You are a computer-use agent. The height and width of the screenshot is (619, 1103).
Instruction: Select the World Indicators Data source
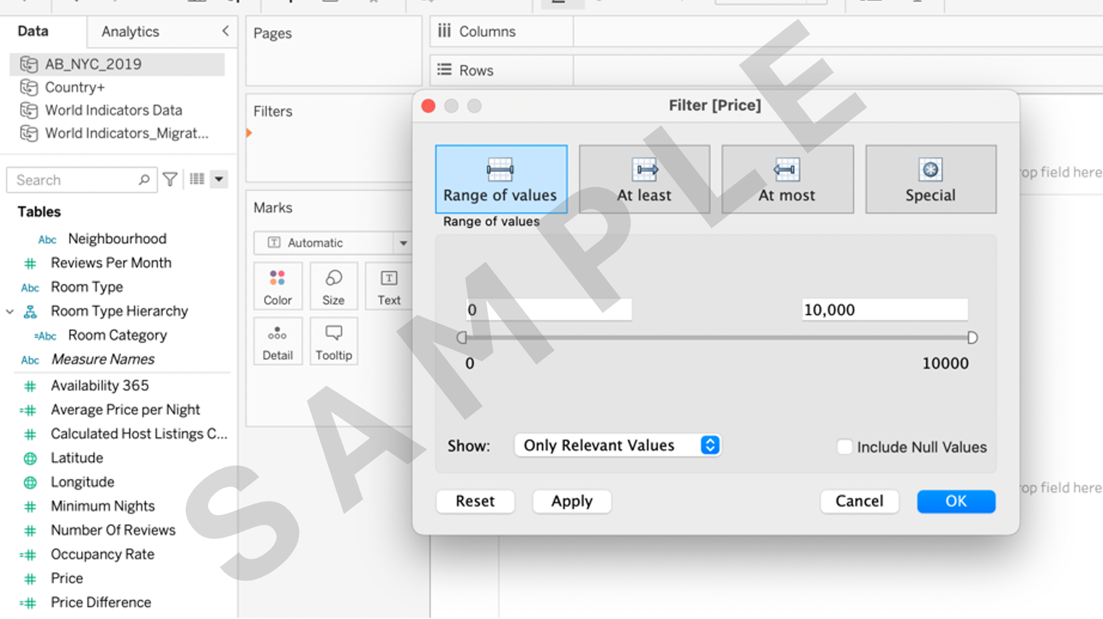tap(113, 110)
